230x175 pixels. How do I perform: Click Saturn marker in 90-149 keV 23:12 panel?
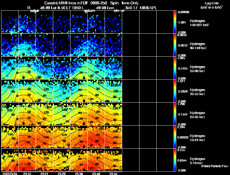pyautogui.click(x=24, y=55)
